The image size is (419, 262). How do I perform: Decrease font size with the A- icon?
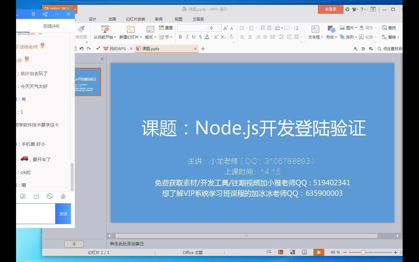pos(232,28)
